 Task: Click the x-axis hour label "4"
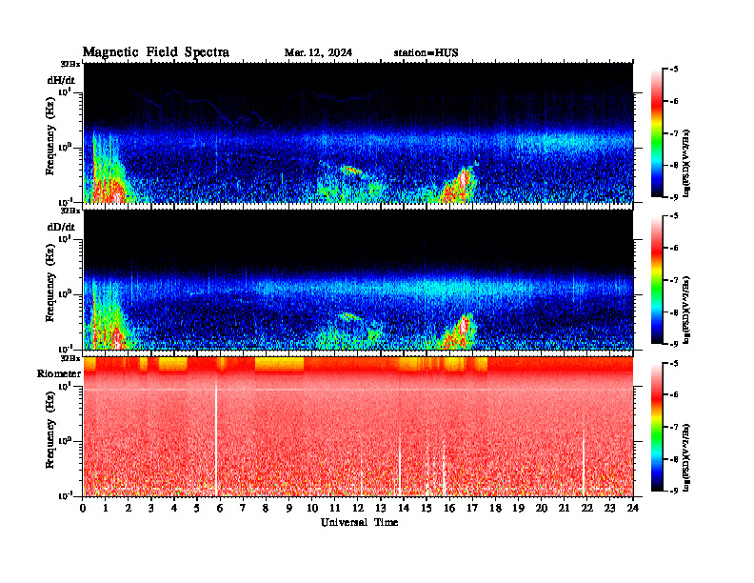[x=174, y=509]
